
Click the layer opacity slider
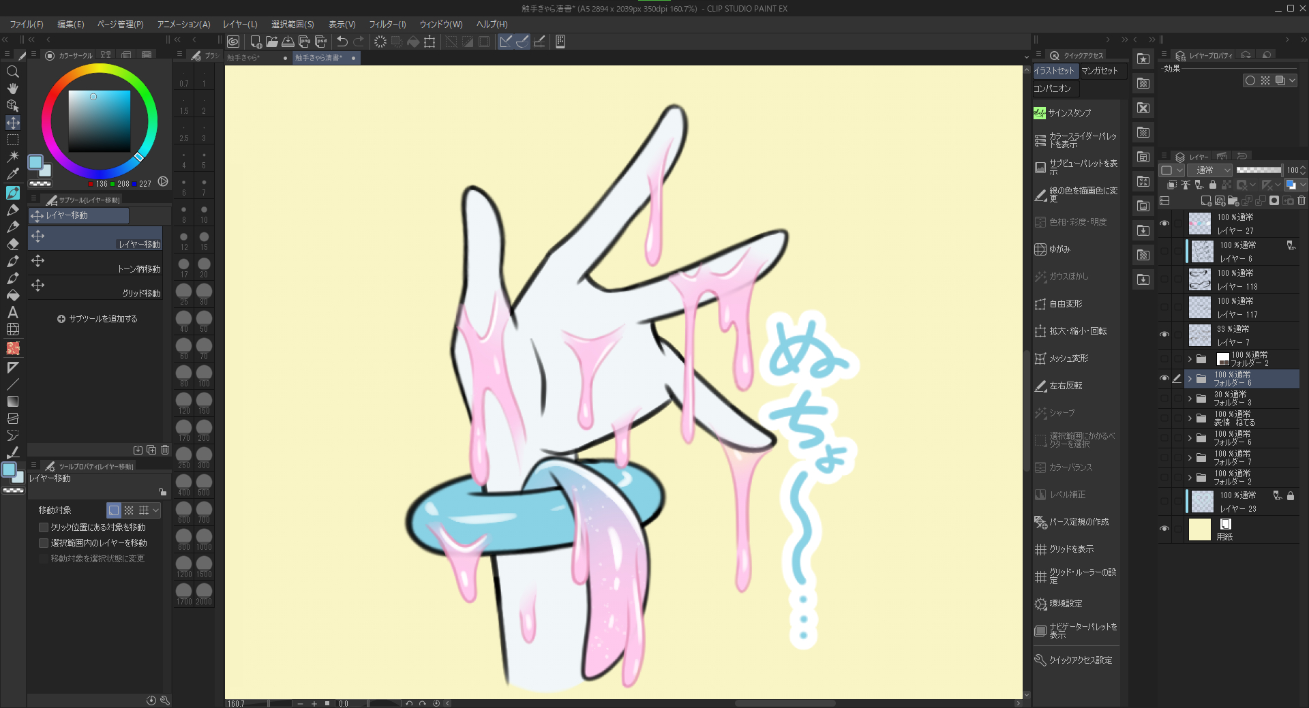[x=1259, y=170]
